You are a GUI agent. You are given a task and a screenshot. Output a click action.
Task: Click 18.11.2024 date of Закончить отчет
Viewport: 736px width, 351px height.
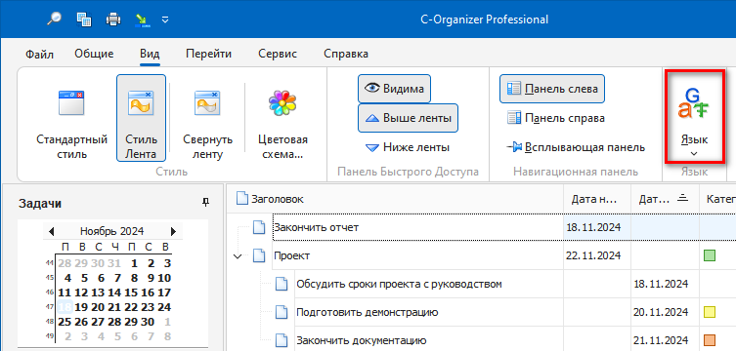[x=593, y=228]
